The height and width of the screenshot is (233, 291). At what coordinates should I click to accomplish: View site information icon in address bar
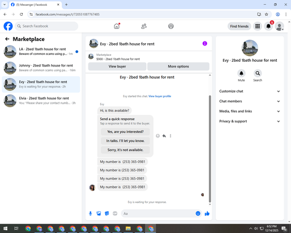tap(31, 15)
